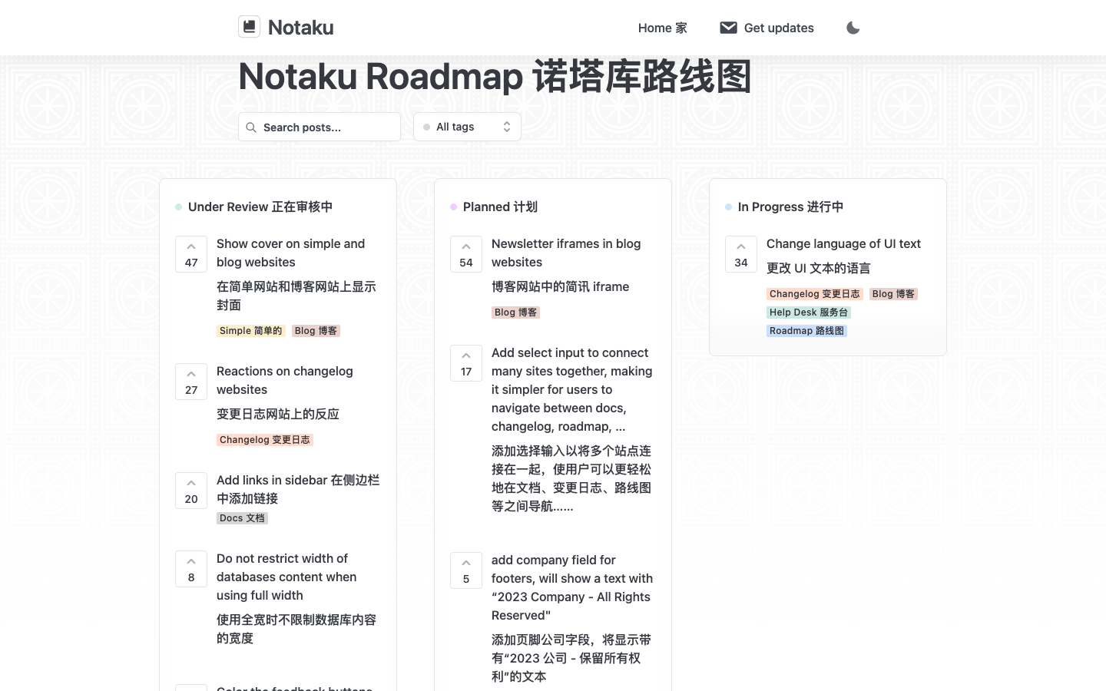Open the Home 家 menu link
The width and height of the screenshot is (1106, 691).
662,28
